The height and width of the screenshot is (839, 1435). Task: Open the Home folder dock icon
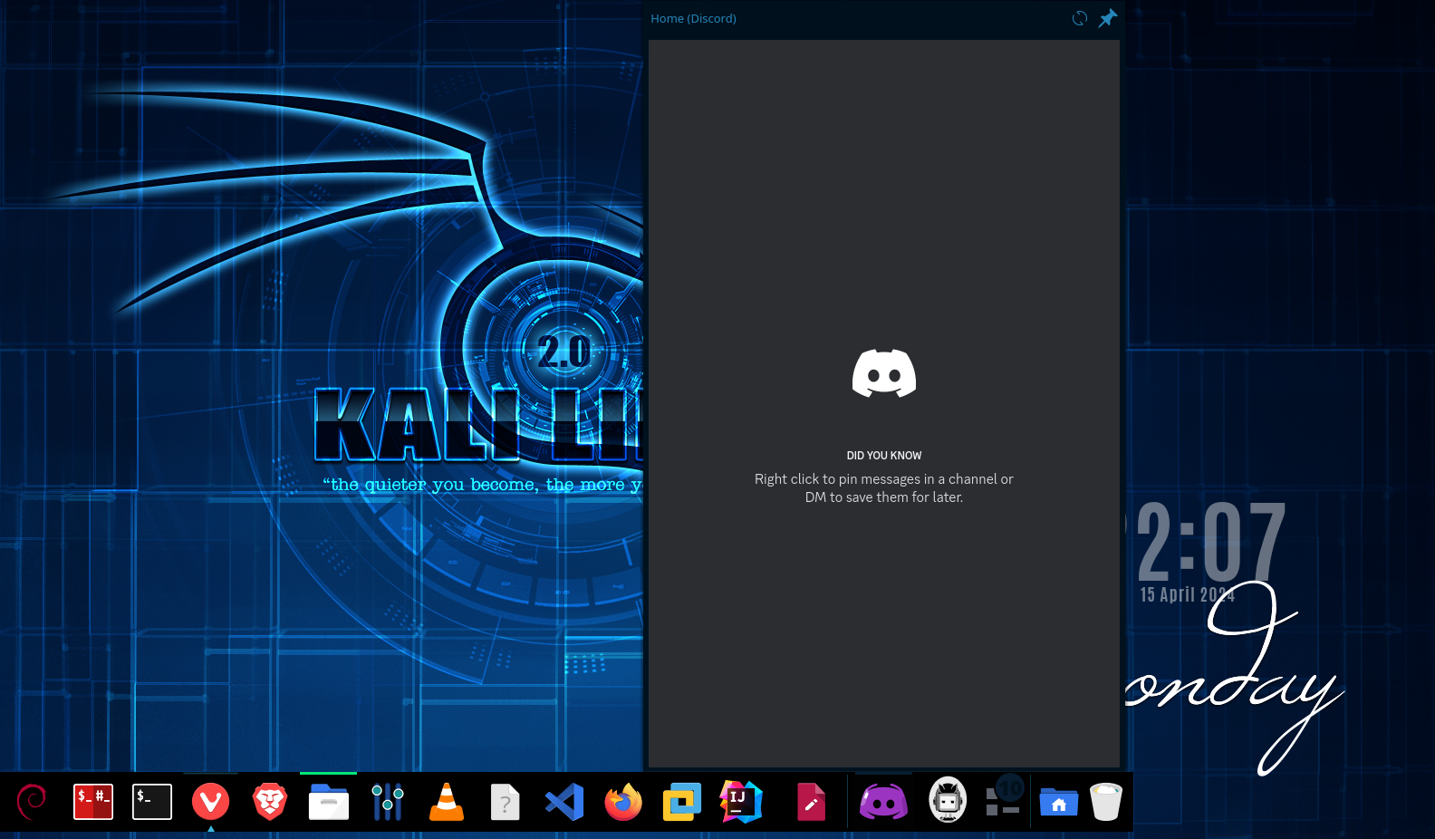(1059, 802)
